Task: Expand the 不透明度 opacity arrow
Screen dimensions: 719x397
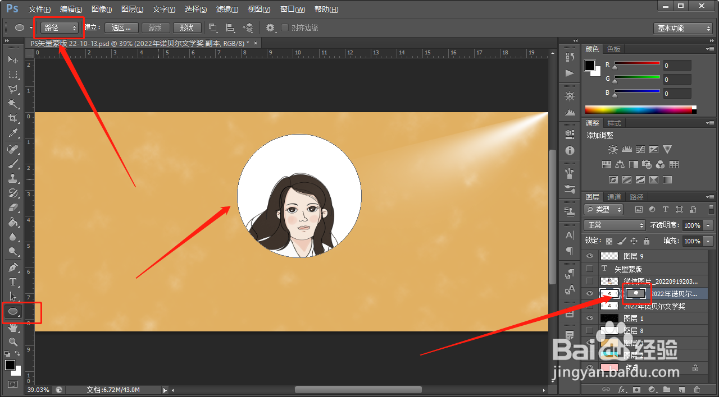Action: coord(708,225)
